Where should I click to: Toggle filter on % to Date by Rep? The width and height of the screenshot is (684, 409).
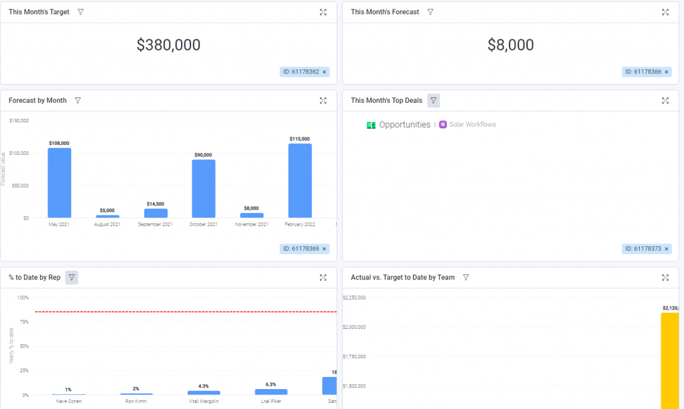[x=71, y=278]
